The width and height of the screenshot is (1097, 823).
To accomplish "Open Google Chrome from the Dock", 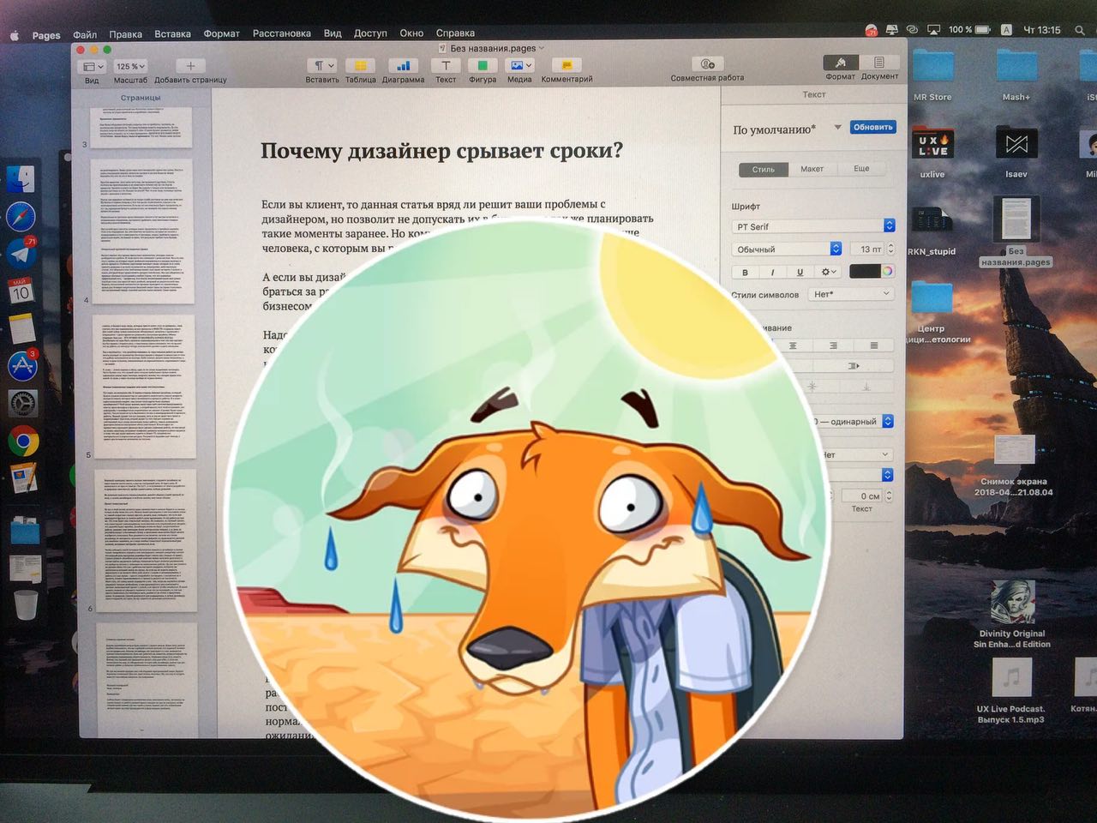I will tap(23, 442).
